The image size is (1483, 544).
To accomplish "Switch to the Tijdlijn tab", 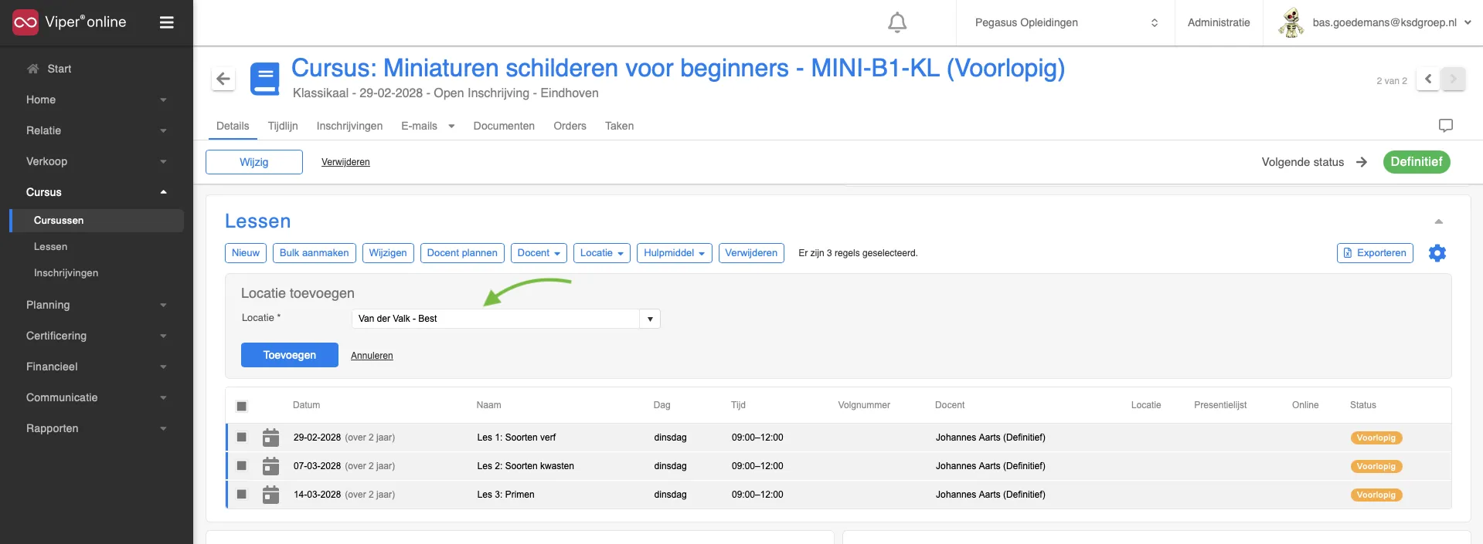I will click(x=283, y=126).
